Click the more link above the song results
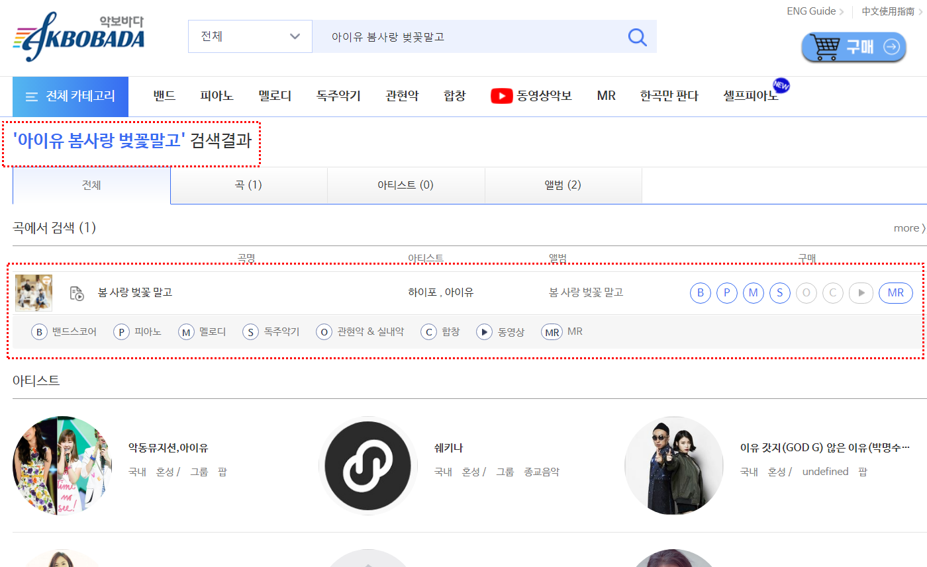The width and height of the screenshot is (927, 567). coord(908,228)
